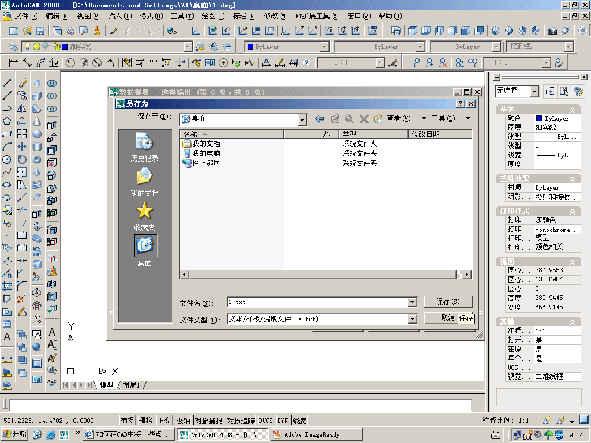Screen dimensions: 591x443
Task: Select the Move tool in modify toolbar
Action: pyautogui.click(x=22, y=147)
